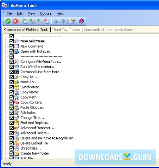Select Delete and no Move to Recycle Bin
The image size is (159, 168).
pyautogui.click(x=47, y=138)
